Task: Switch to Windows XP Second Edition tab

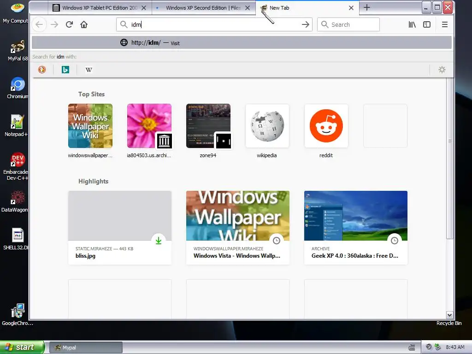Action: [x=203, y=8]
